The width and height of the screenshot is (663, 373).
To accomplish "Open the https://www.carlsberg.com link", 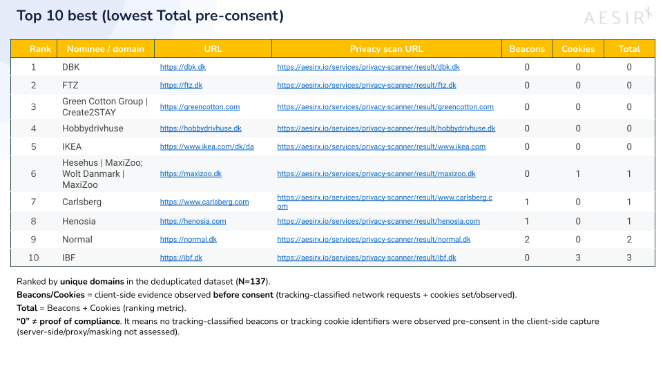I will 204,202.
